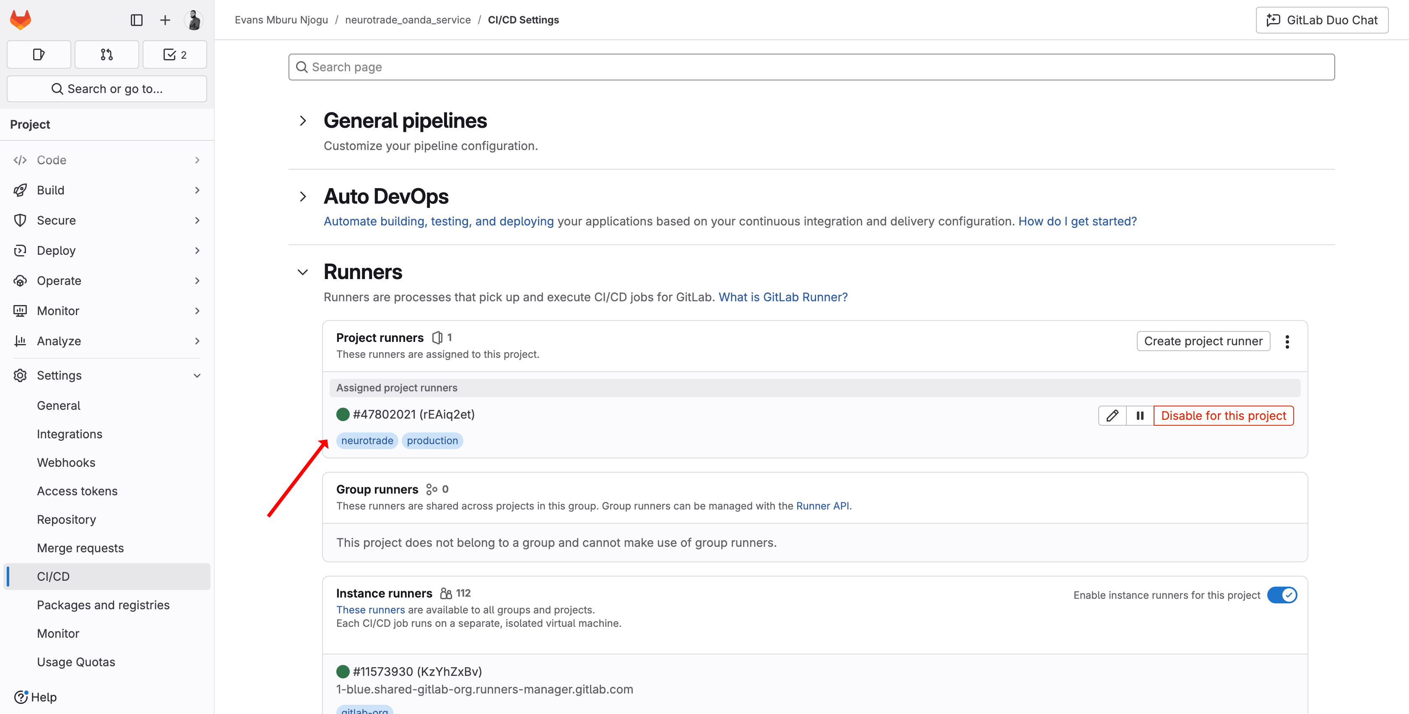This screenshot has height=714, width=1409.
Task: Collapse the Runners section
Action: [303, 272]
